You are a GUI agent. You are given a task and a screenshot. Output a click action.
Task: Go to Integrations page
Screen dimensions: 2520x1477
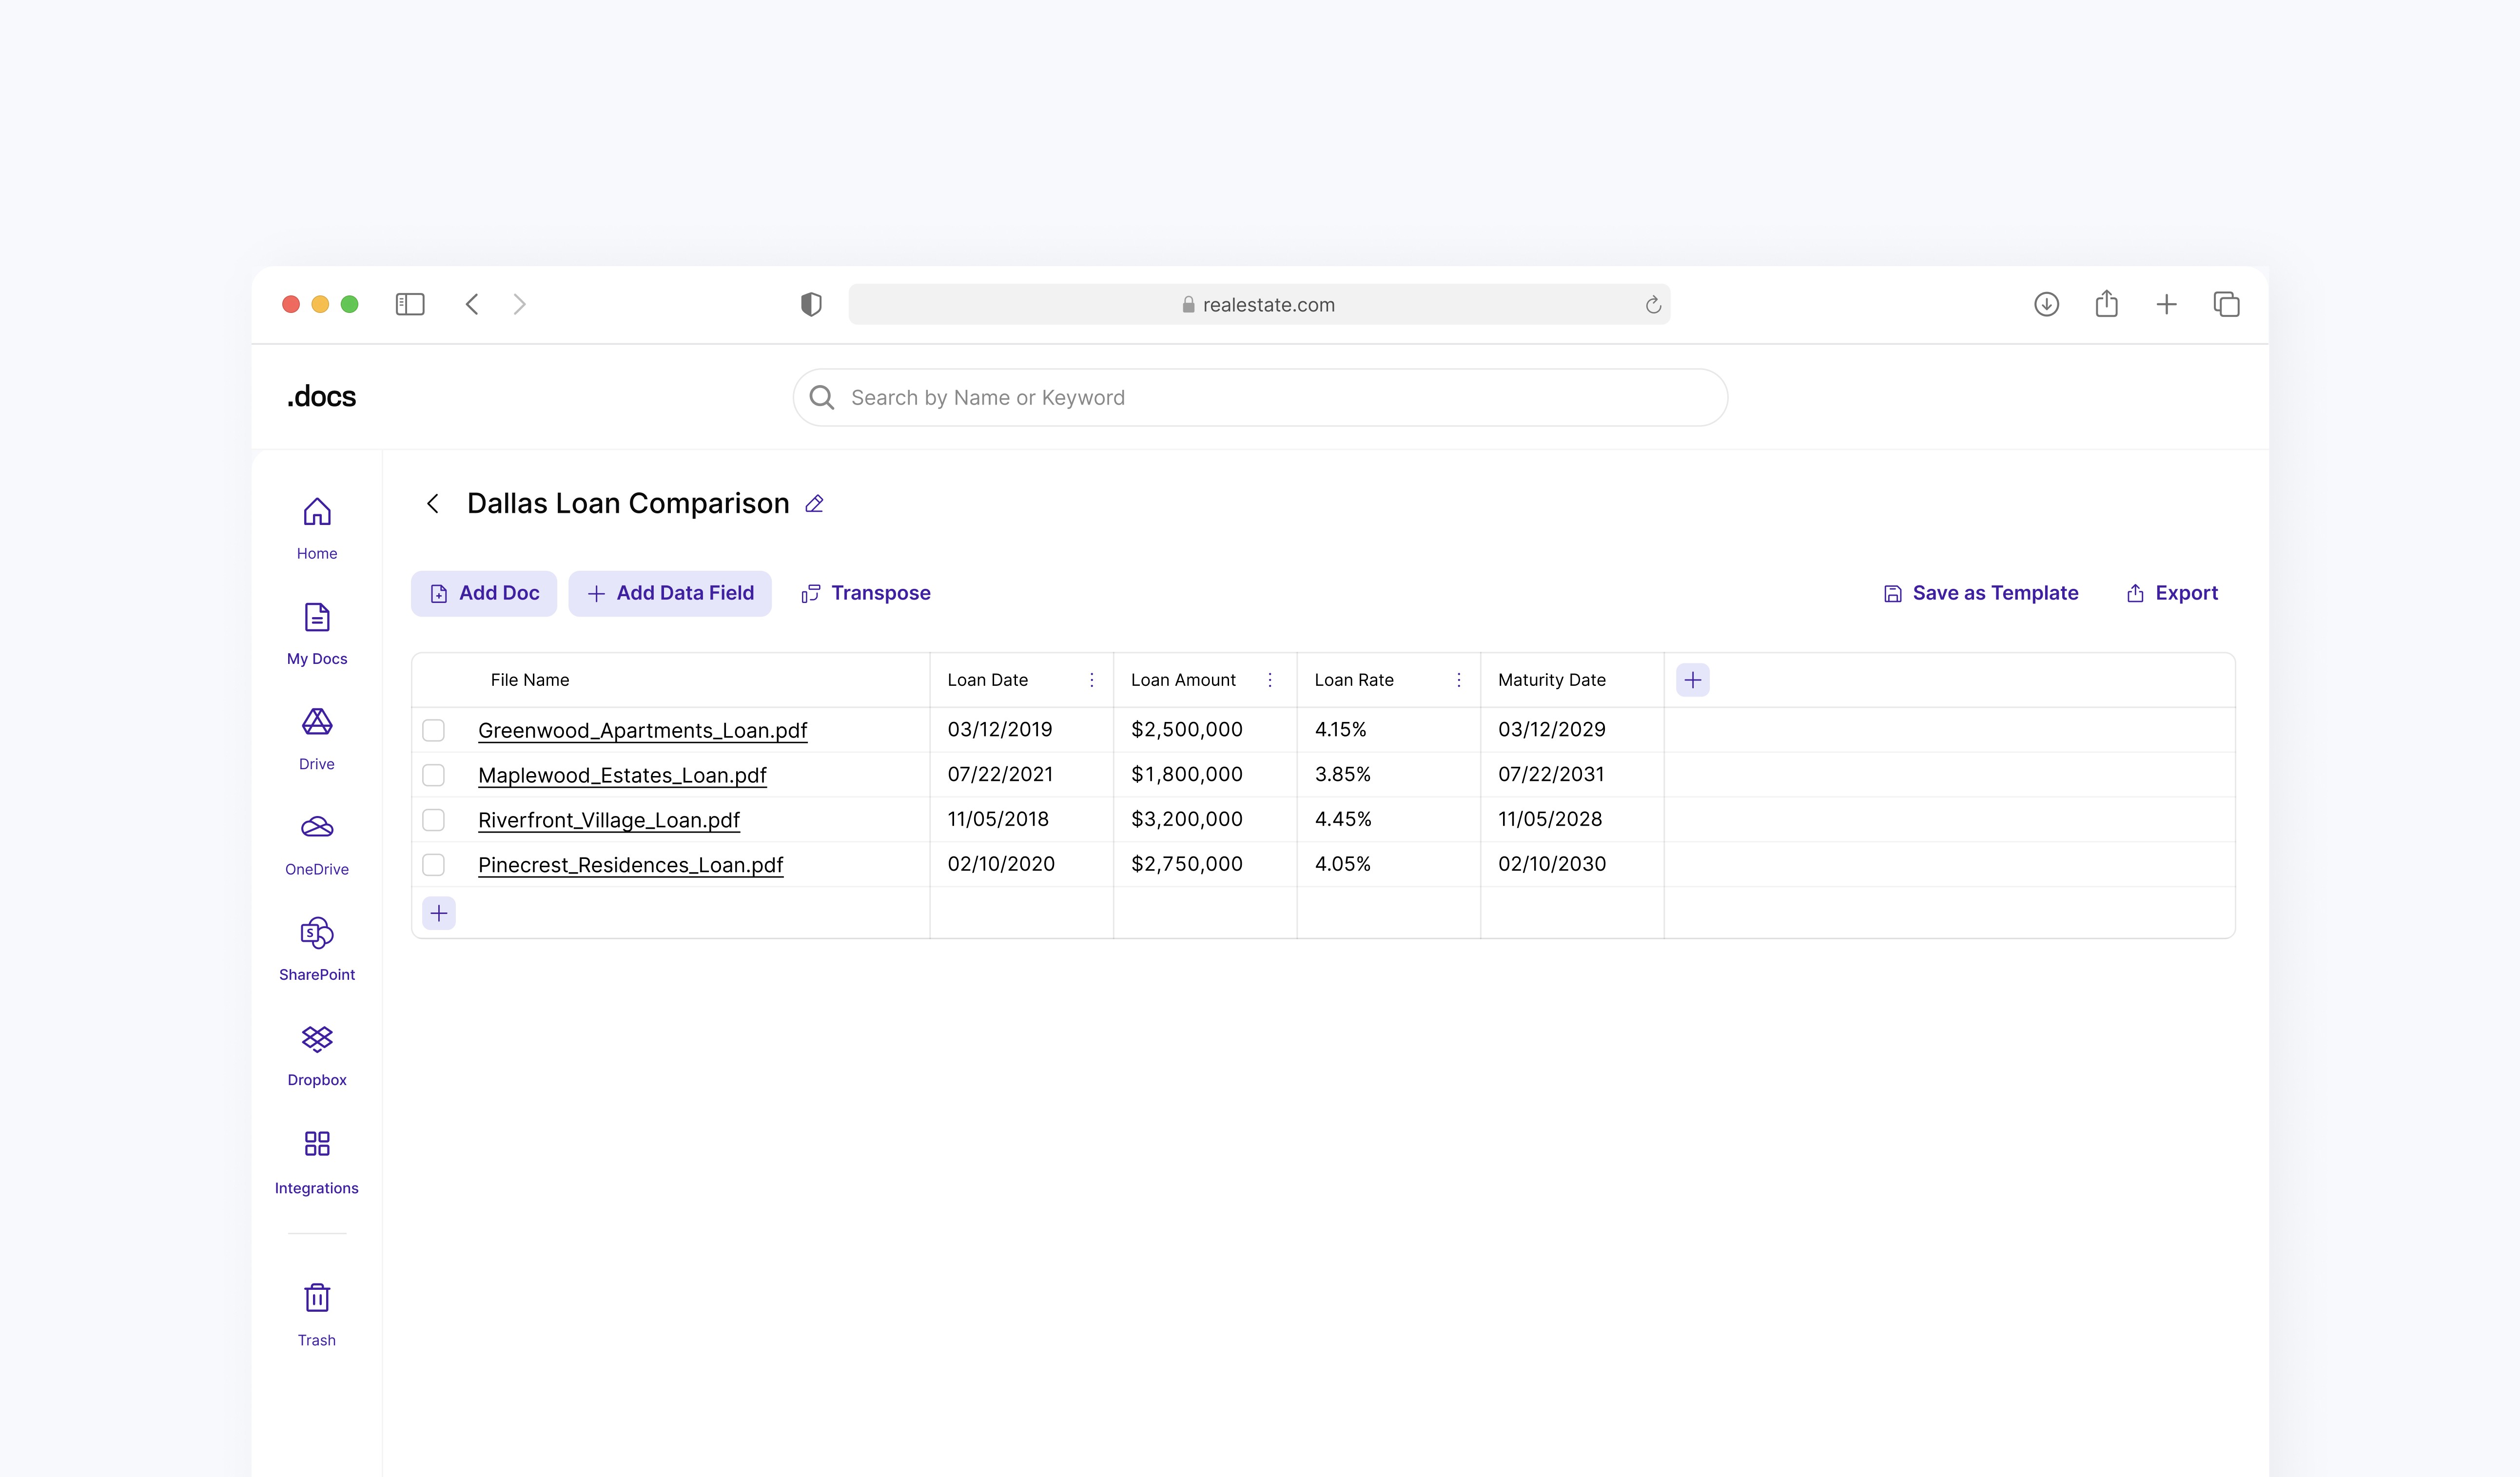(x=317, y=1161)
